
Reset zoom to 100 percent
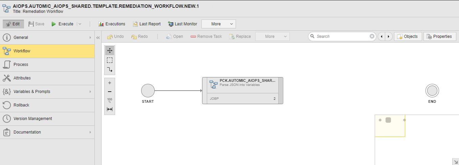click(109, 100)
